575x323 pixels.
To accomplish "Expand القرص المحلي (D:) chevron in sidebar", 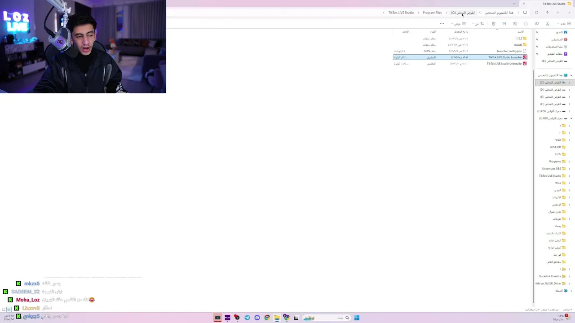I will click(x=570, y=90).
